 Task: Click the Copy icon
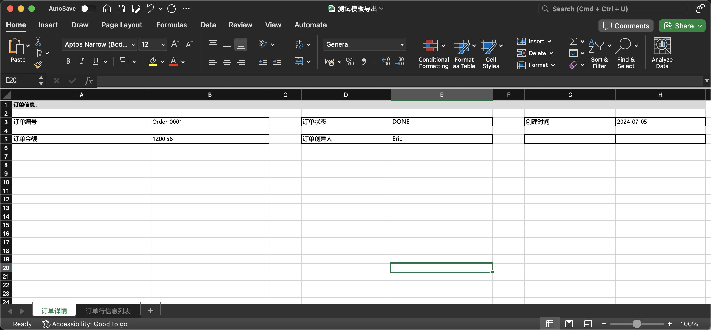tap(38, 53)
